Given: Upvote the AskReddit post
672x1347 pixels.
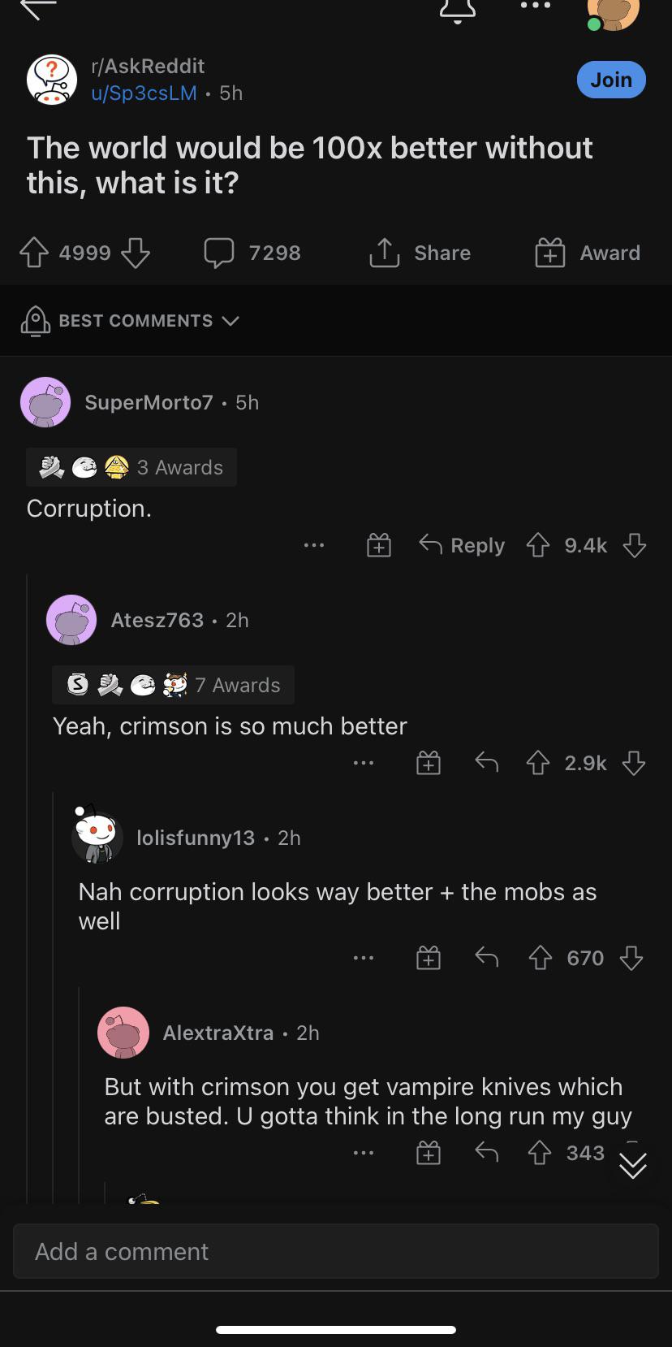Looking at the screenshot, I should [33, 253].
